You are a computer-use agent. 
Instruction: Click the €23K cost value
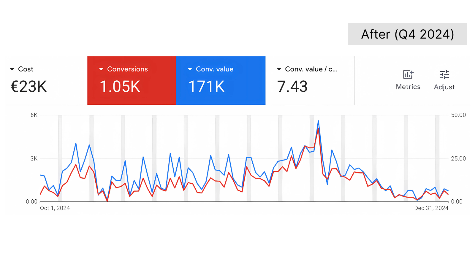[29, 87]
